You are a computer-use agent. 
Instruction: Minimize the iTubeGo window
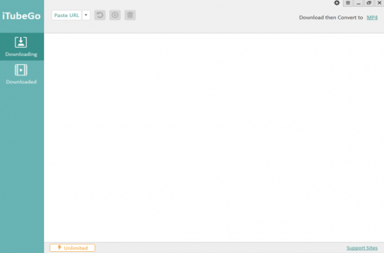coord(358,3)
